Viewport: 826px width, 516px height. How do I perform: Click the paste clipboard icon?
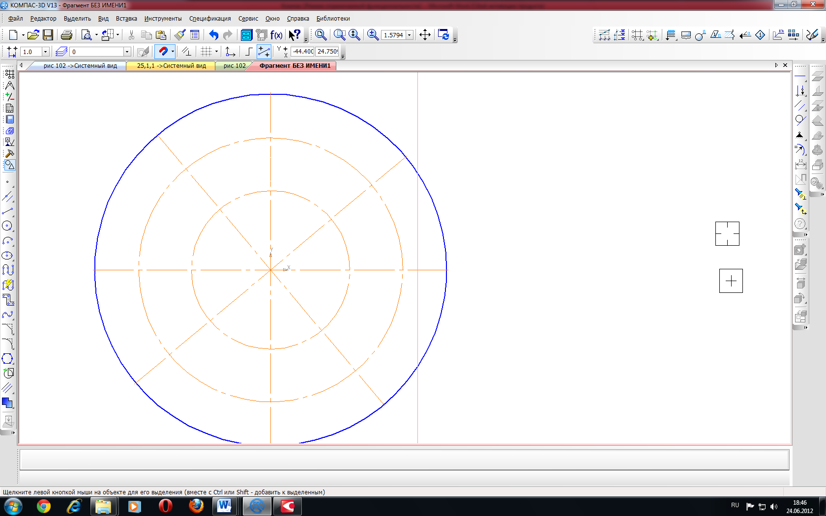tap(161, 35)
